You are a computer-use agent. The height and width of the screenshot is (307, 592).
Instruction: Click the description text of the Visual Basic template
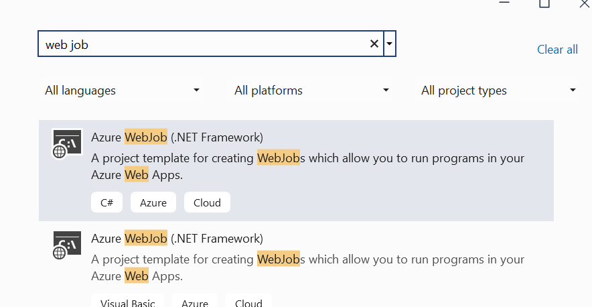point(307,267)
